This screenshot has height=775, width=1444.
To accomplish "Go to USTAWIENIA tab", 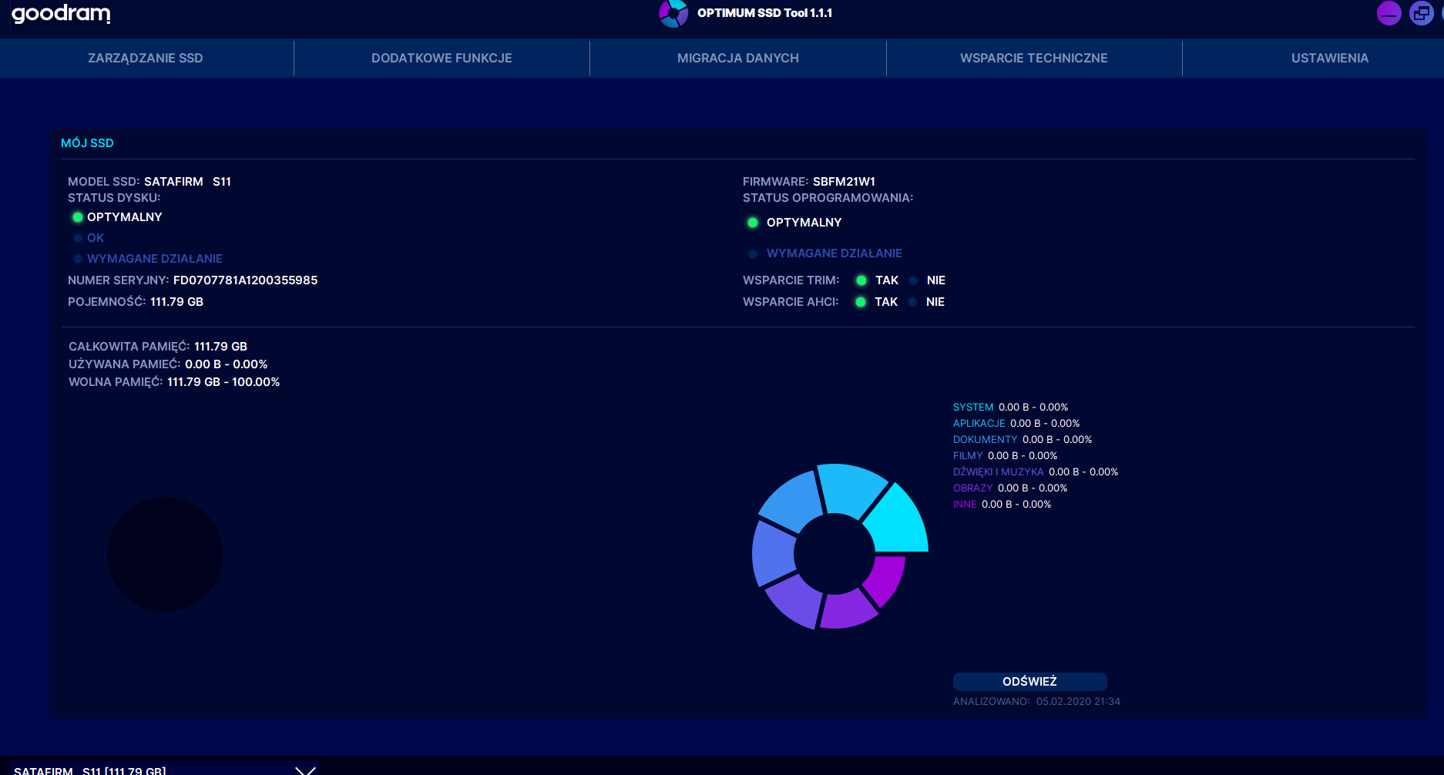I will pyautogui.click(x=1330, y=58).
